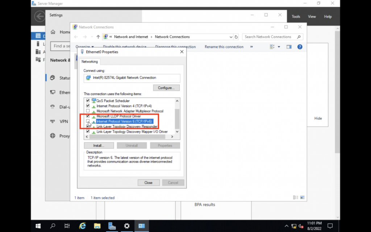Refresh the Network Connections address bar
Image resolution: width=371 pixels, height=232 pixels.
click(x=237, y=37)
